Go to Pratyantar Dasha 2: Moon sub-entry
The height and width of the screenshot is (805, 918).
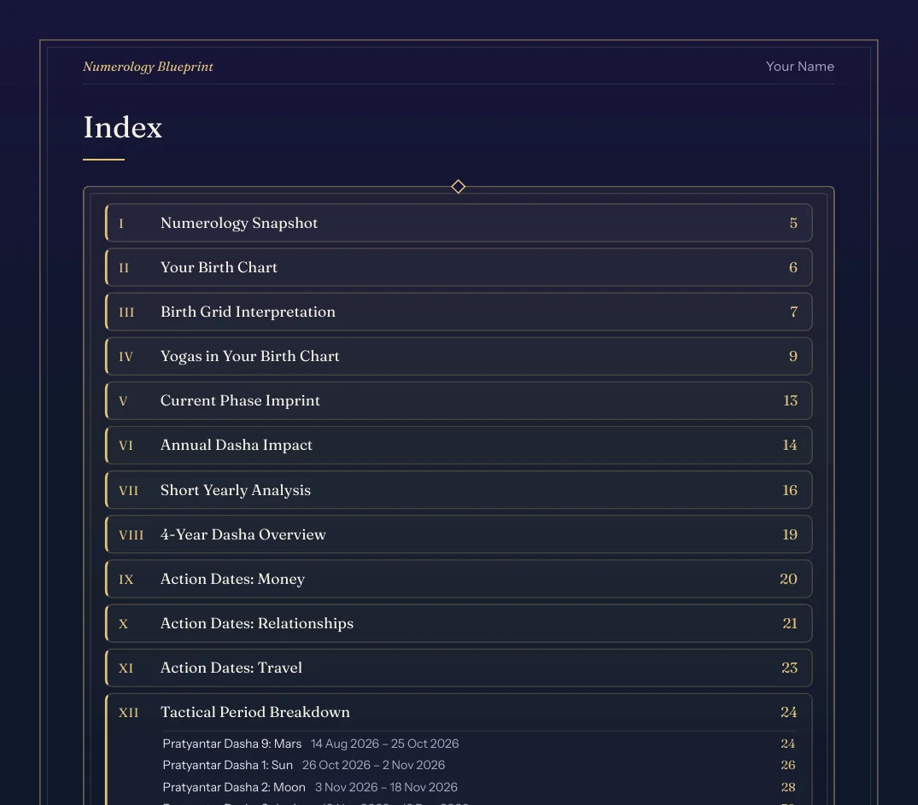(x=479, y=787)
